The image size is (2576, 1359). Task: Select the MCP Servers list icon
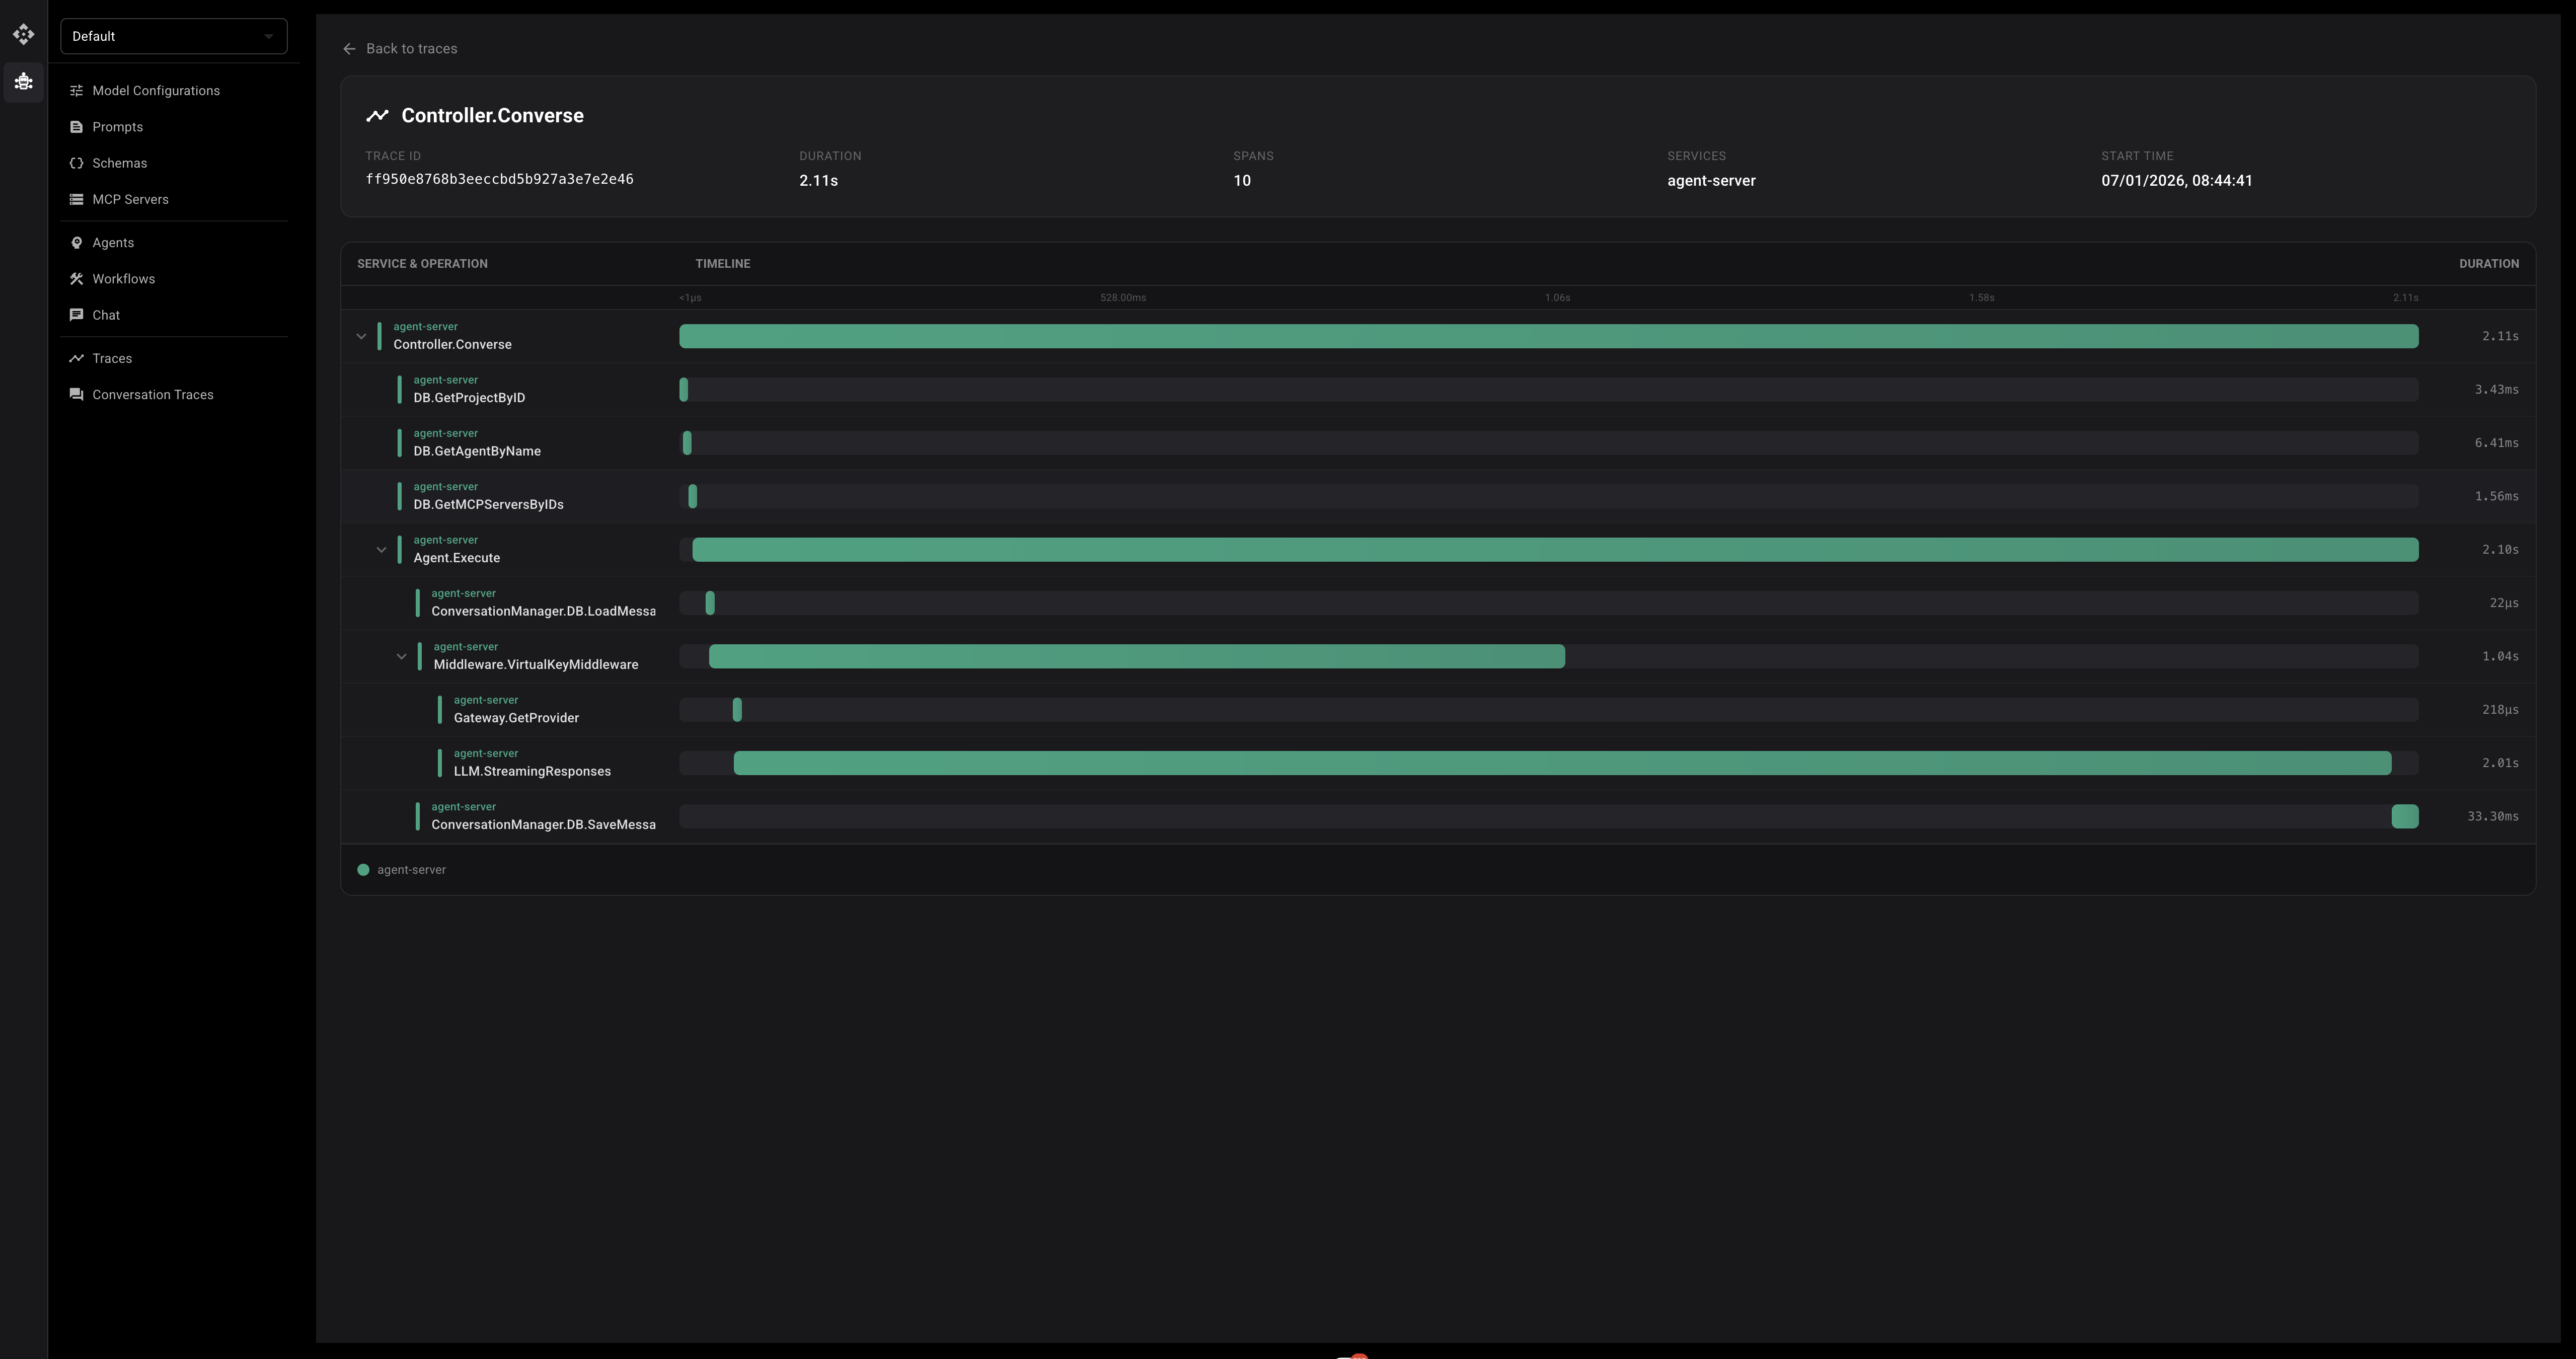(x=76, y=199)
